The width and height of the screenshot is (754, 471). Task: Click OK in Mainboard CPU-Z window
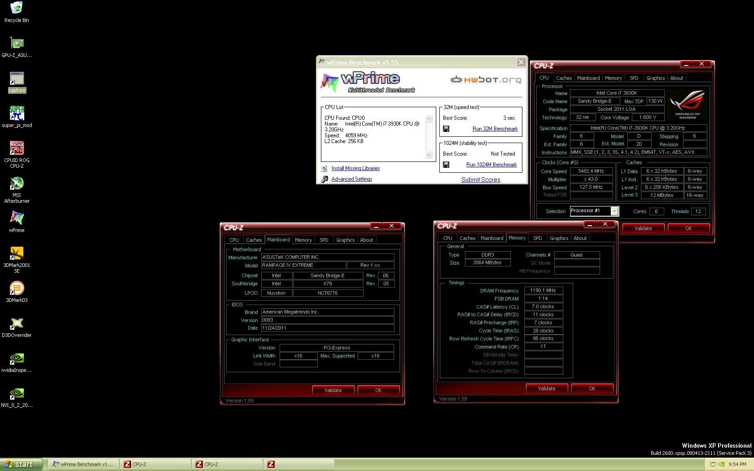378,390
